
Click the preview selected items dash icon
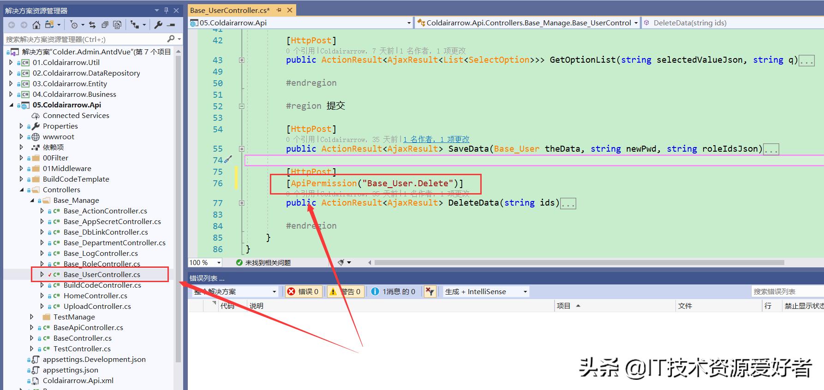coord(171,25)
